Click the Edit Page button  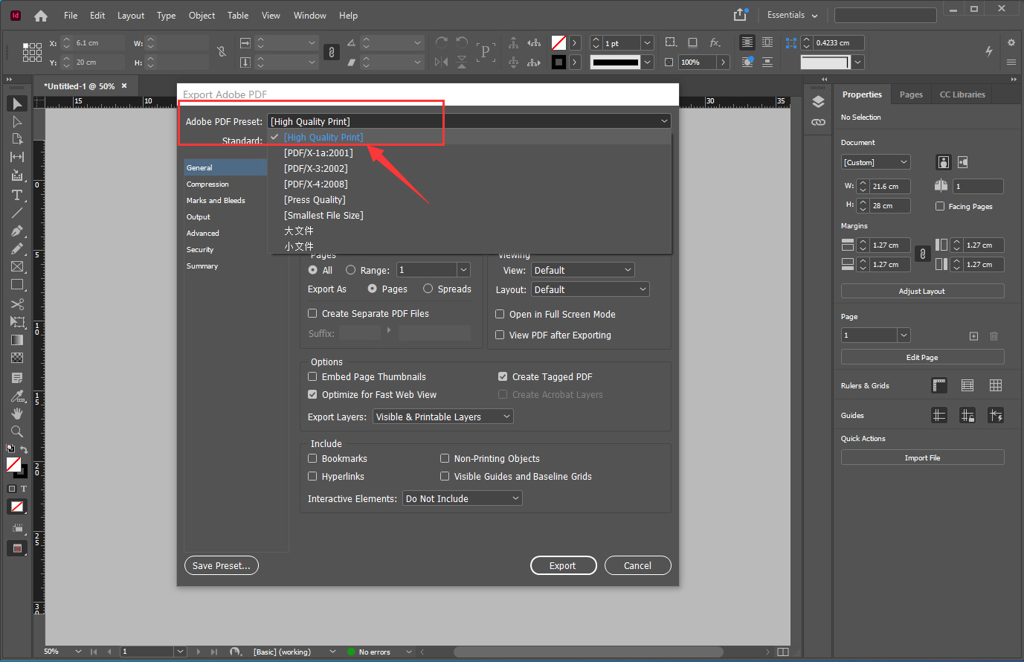(922, 357)
